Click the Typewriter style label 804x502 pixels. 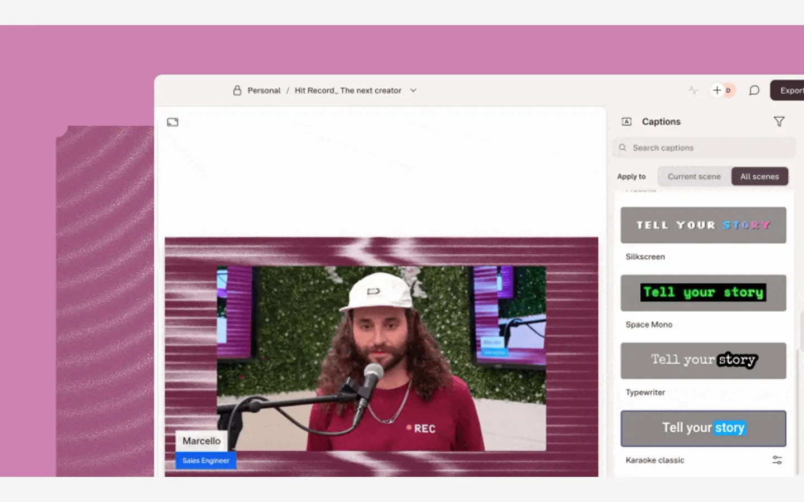[645, 393]
